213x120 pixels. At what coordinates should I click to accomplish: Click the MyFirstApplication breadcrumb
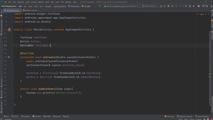[9, 6]
